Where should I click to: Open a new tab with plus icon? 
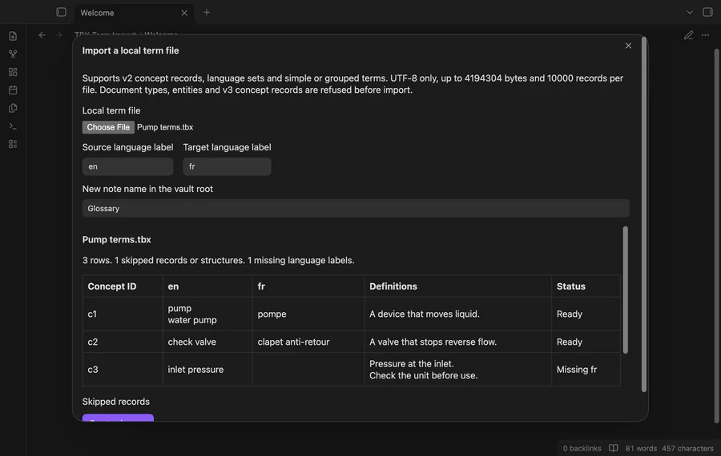click(x=207, y=12)
